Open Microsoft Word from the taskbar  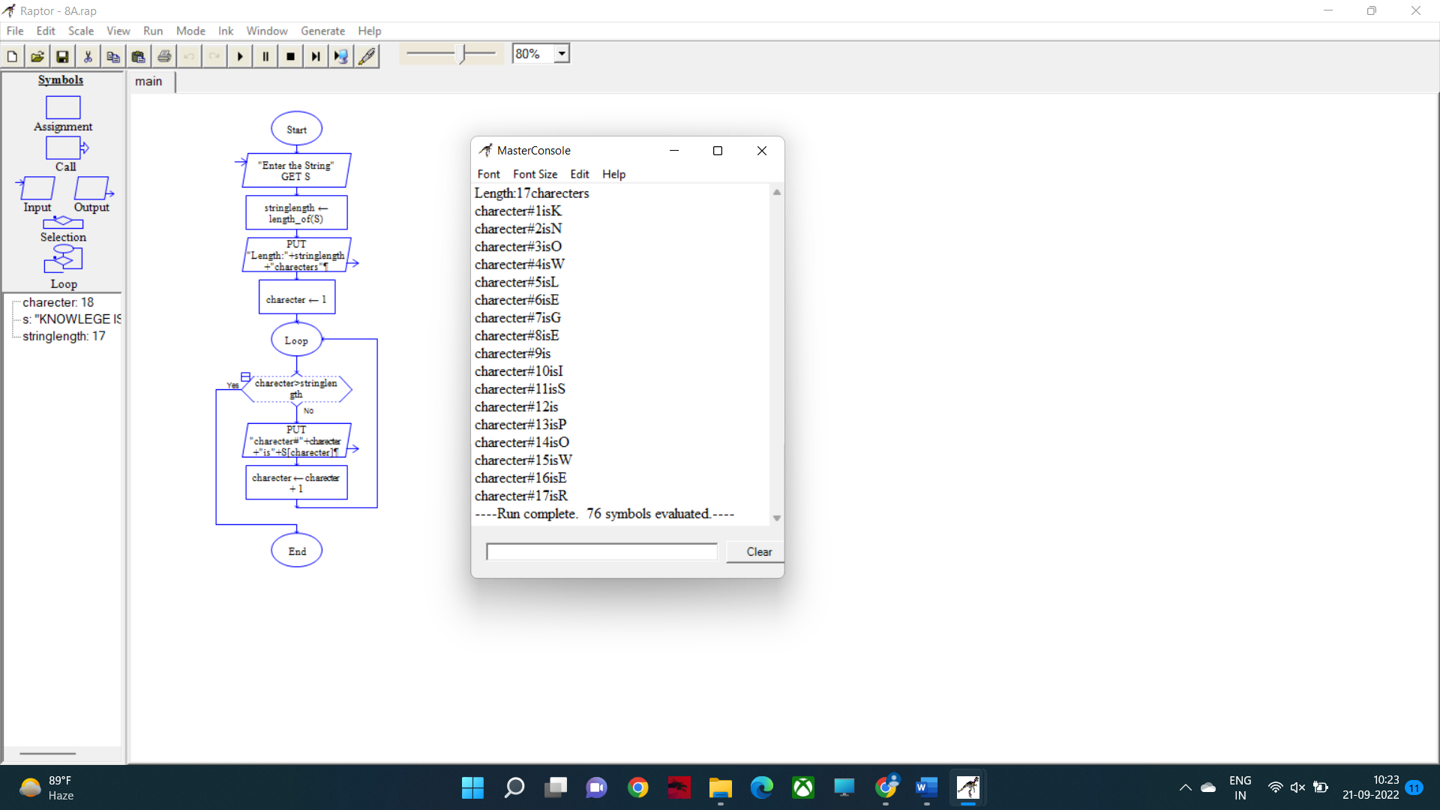coord(926,787)
